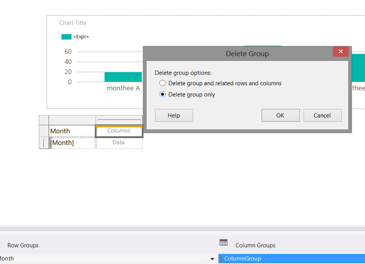Select the [Month] field cell
365x264 pixels.
72,143
